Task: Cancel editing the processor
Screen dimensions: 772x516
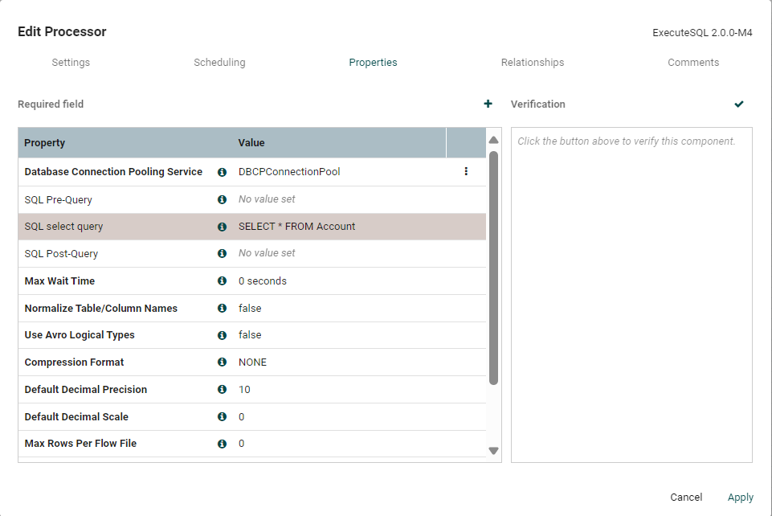Action: tap(686, 498)
